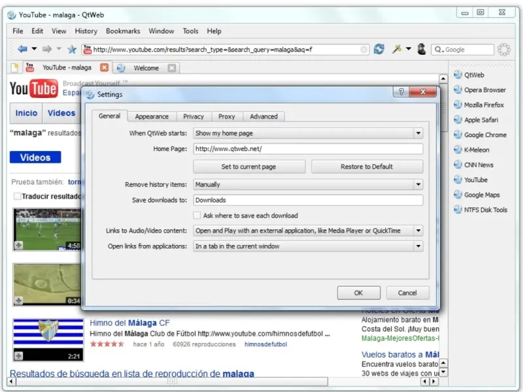Click the horizontal scrollbar left arrow

pyautogui.click(x=11, y=382)
